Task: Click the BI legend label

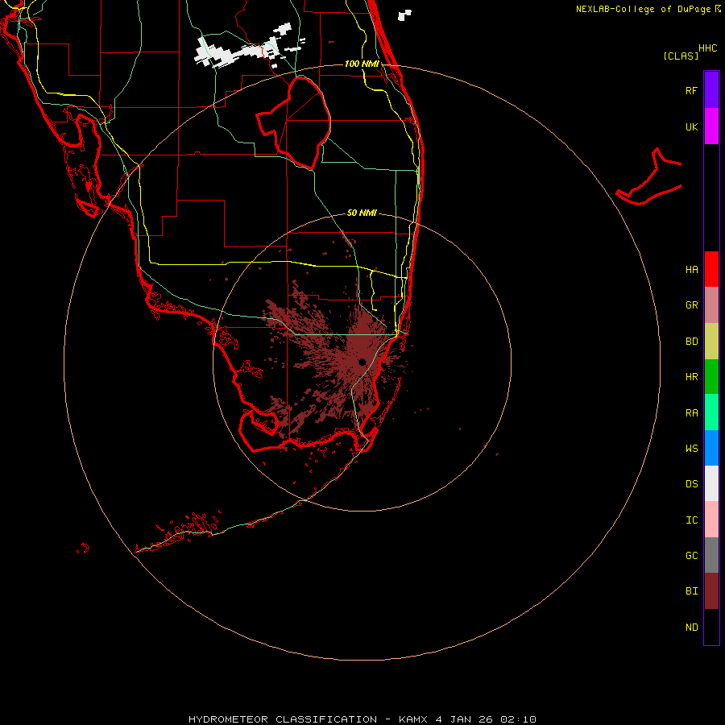Action: pos(691,591)
